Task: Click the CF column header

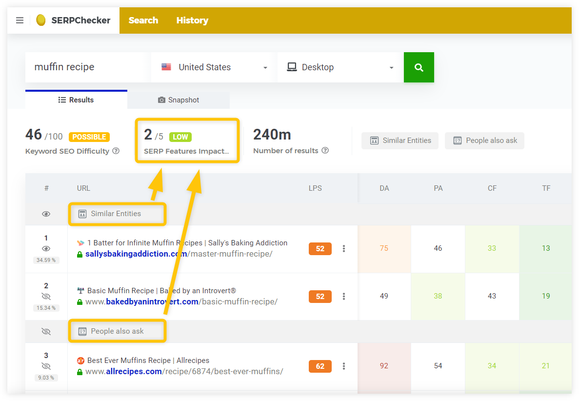Action: pos(492,188)
